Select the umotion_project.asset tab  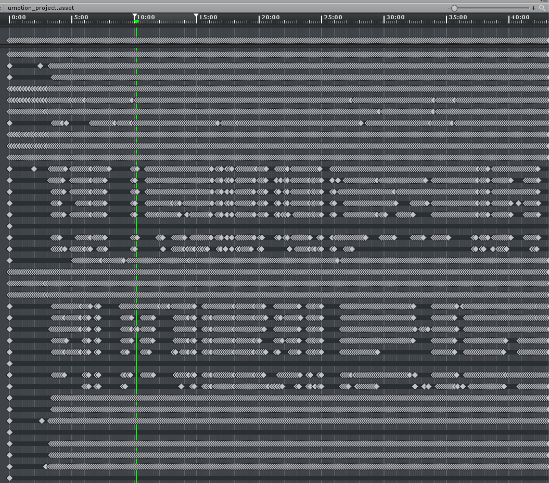click(41, 8)
